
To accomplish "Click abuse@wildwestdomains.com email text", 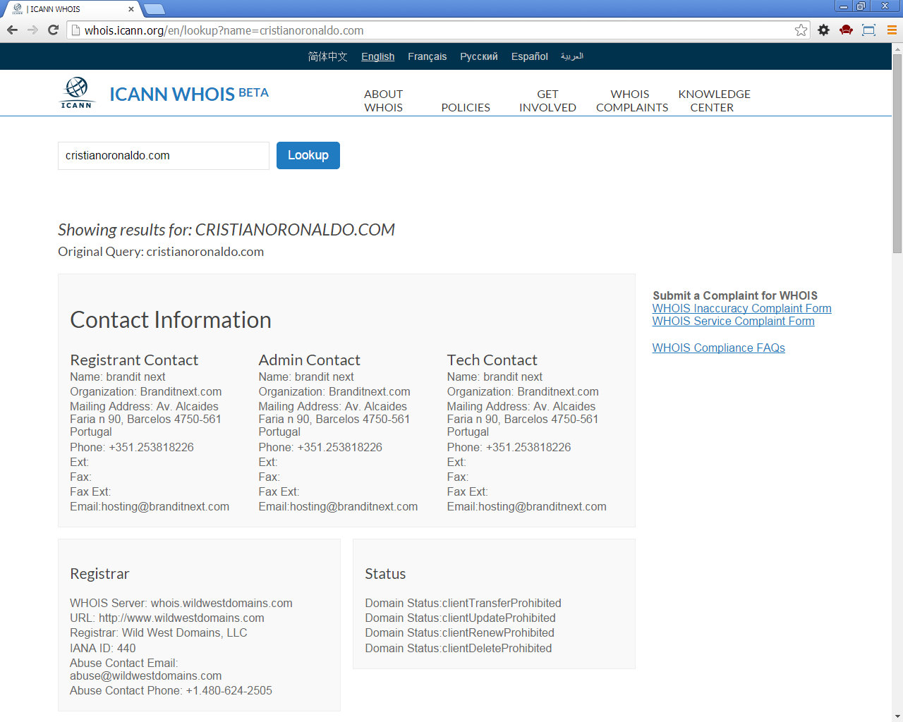I will coord(145,676).
